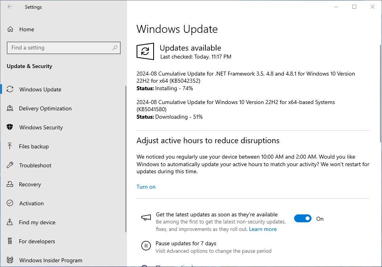Click the back arrow in Settings header
Screen dimensions: 382x267
coord(10,7)
